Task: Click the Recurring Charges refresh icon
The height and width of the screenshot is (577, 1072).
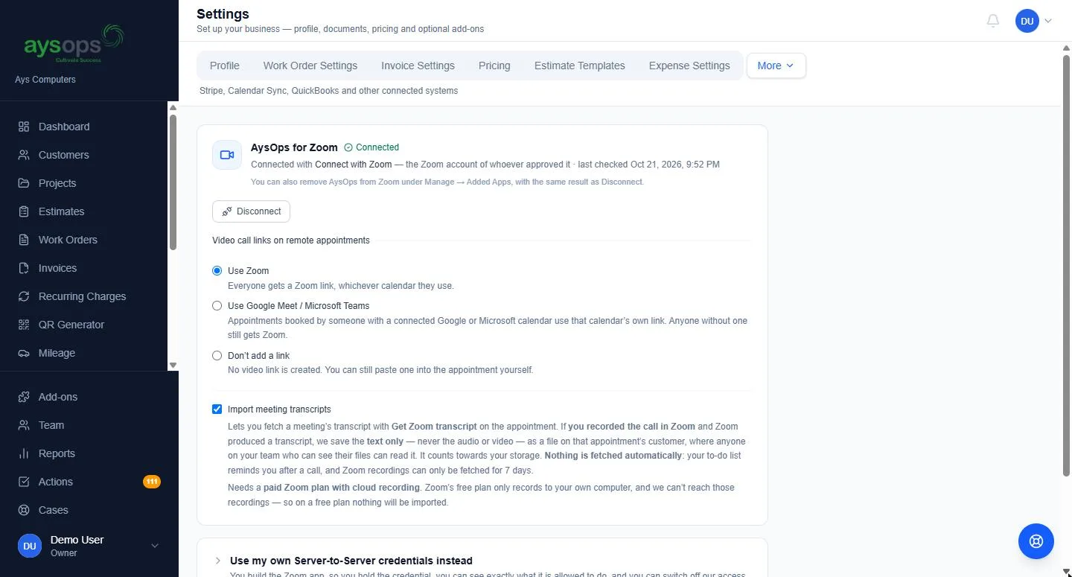Action: [24, 296]
